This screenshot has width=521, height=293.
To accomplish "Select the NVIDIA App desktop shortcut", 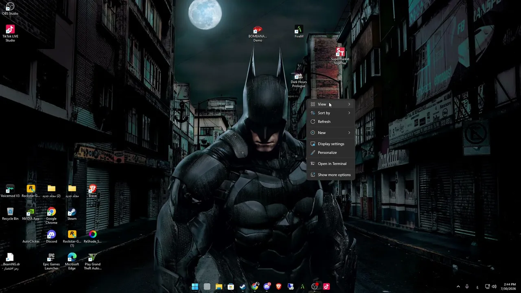I will 31,214.
